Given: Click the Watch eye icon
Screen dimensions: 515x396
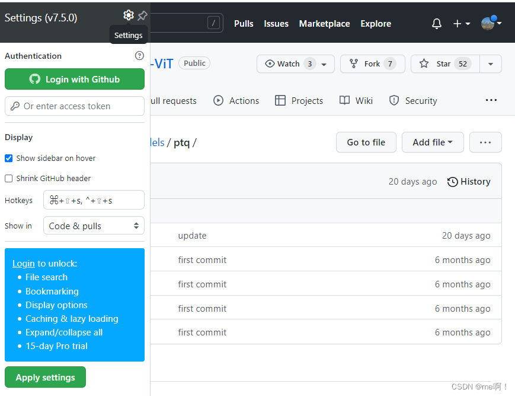Looking at the screenshot, I should pos(270,64).
